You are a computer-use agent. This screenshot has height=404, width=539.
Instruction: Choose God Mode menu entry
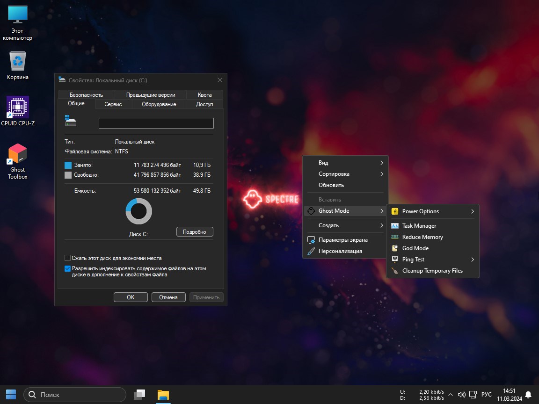click(433, 248)
